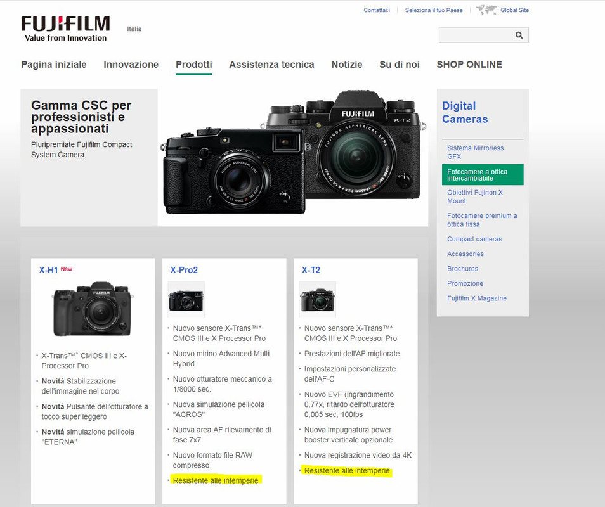This screenshot has width=605, height=507.
Task: Open Pagina iniziale menu item
Action: pyautogui.click(x=54, y=65)
